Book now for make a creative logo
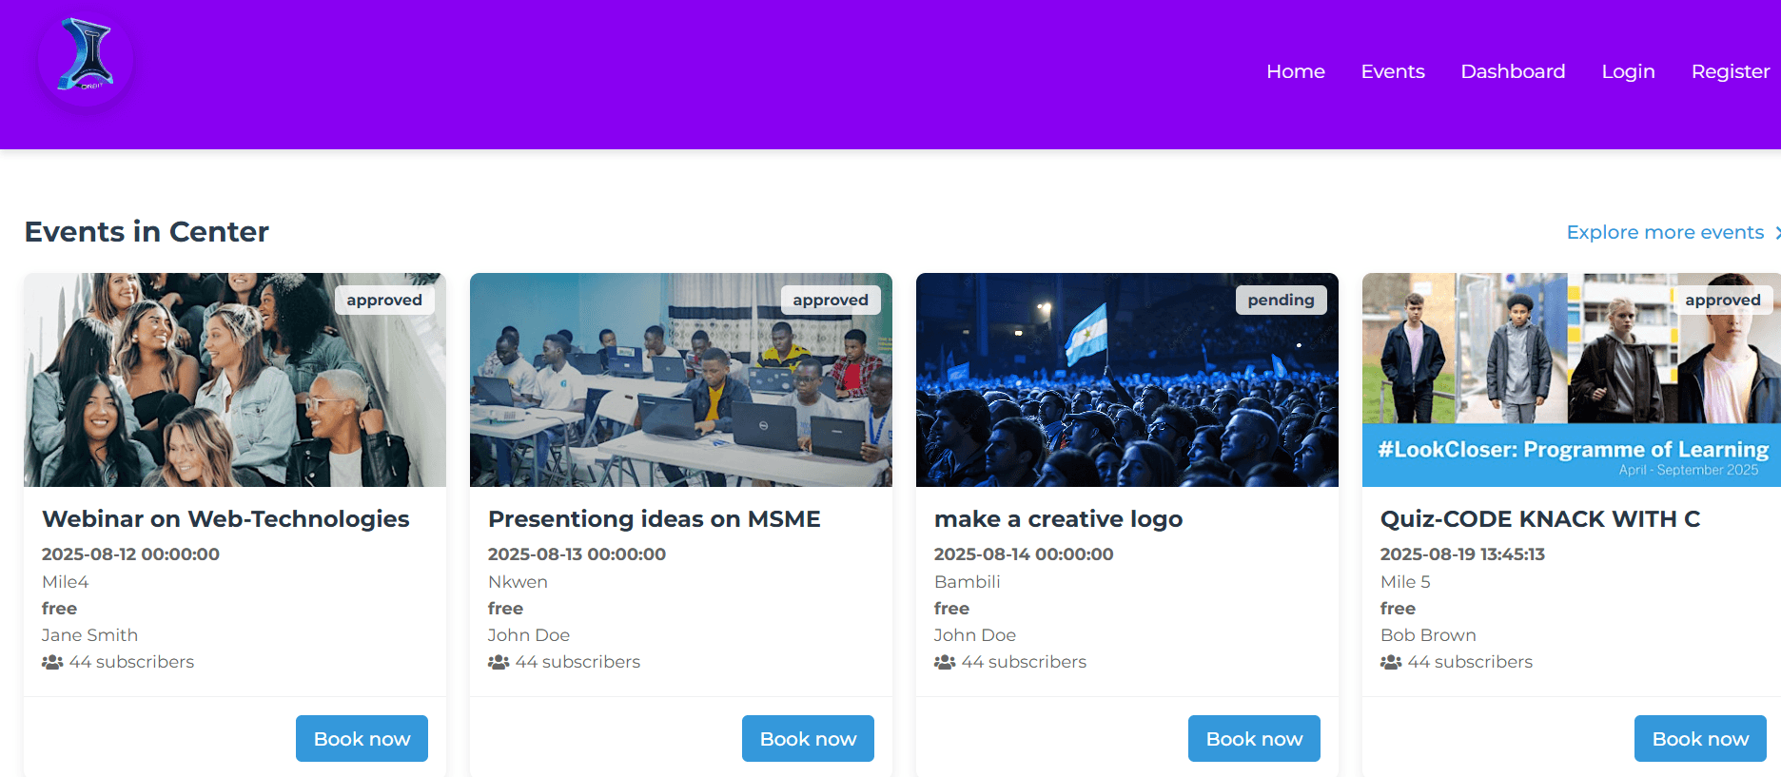 (1254, 739)
